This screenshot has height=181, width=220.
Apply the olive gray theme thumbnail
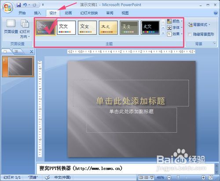(x=129, y=28)
